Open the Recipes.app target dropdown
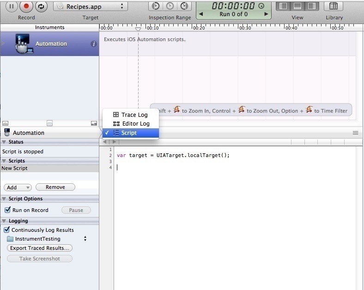 tap(90, 6)
